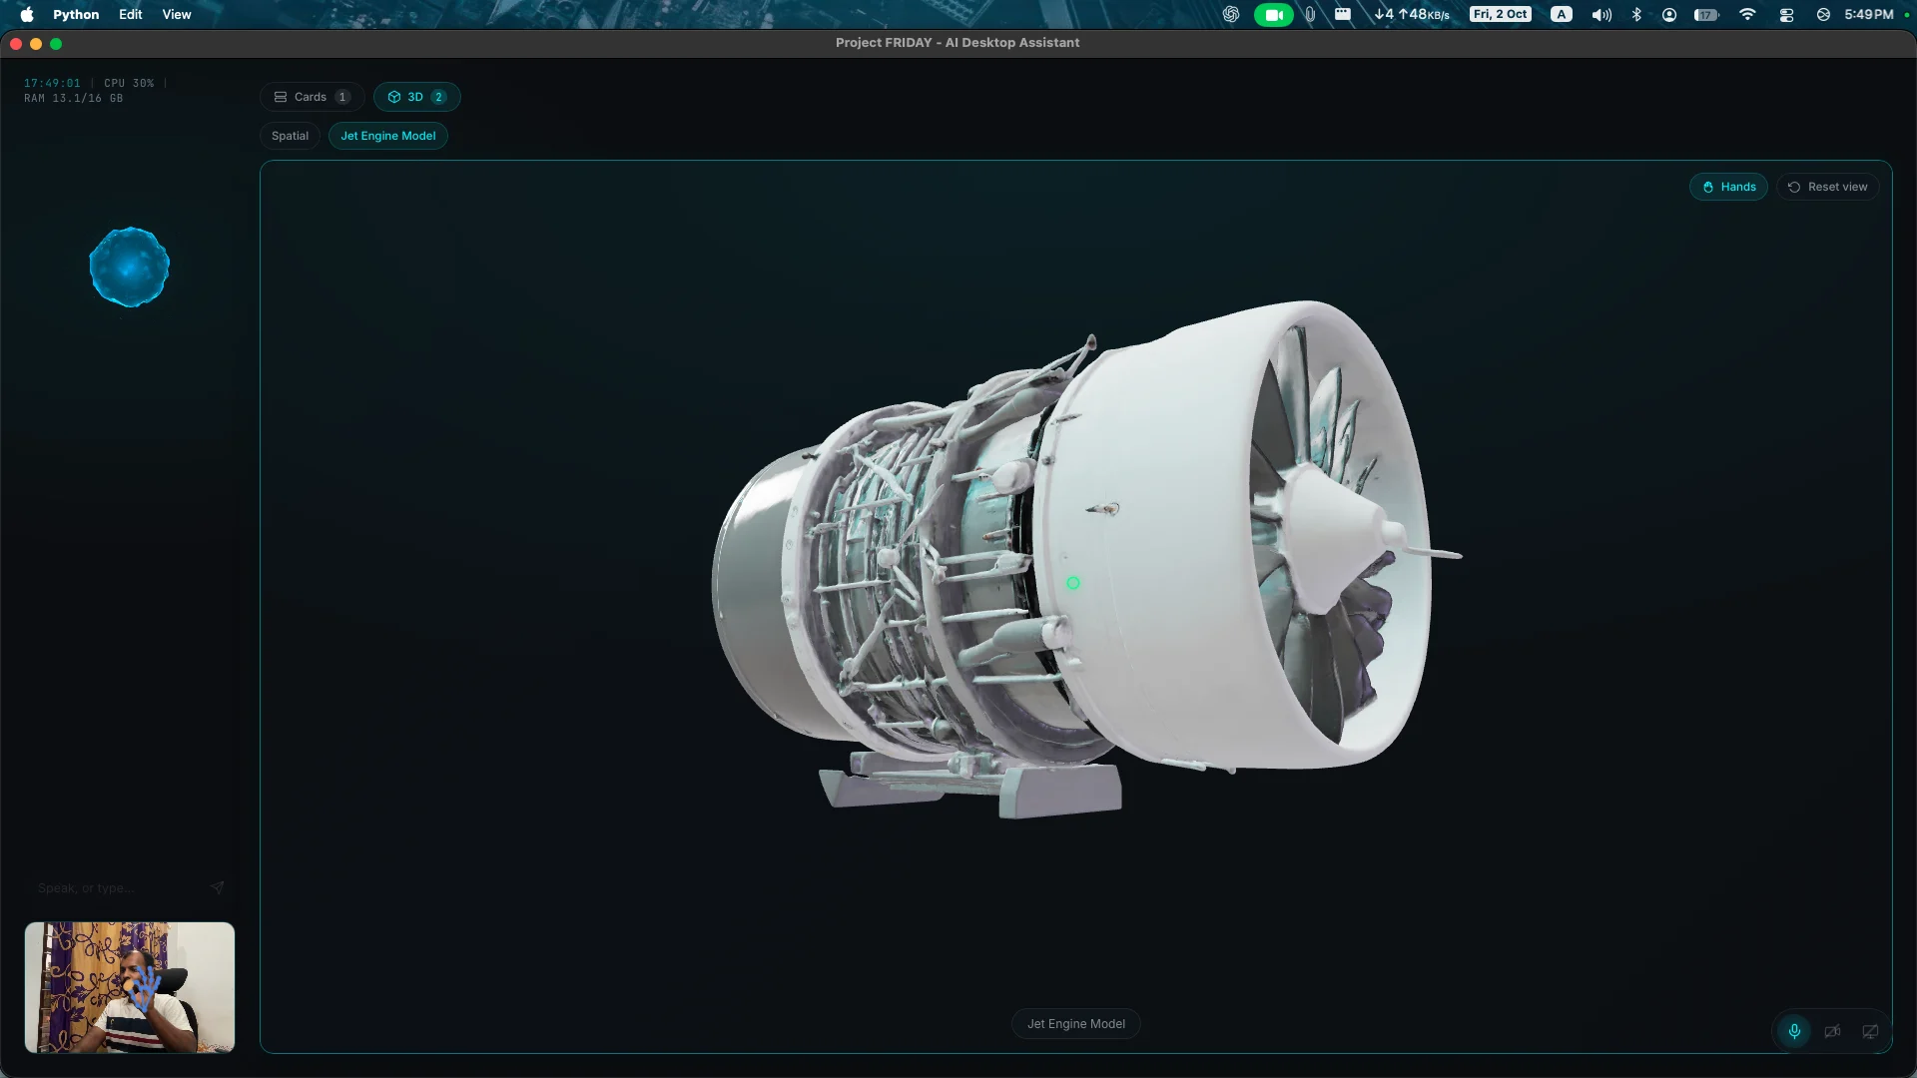Image resolution: width=1917 pixels, height=1078 pixels.
Task: Select the 3D tab
Action: coord(416,97)
